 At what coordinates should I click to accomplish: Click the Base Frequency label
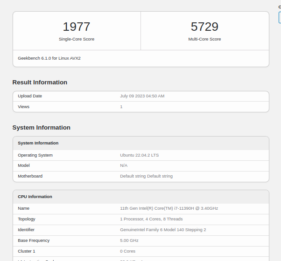tap(34, 240)
